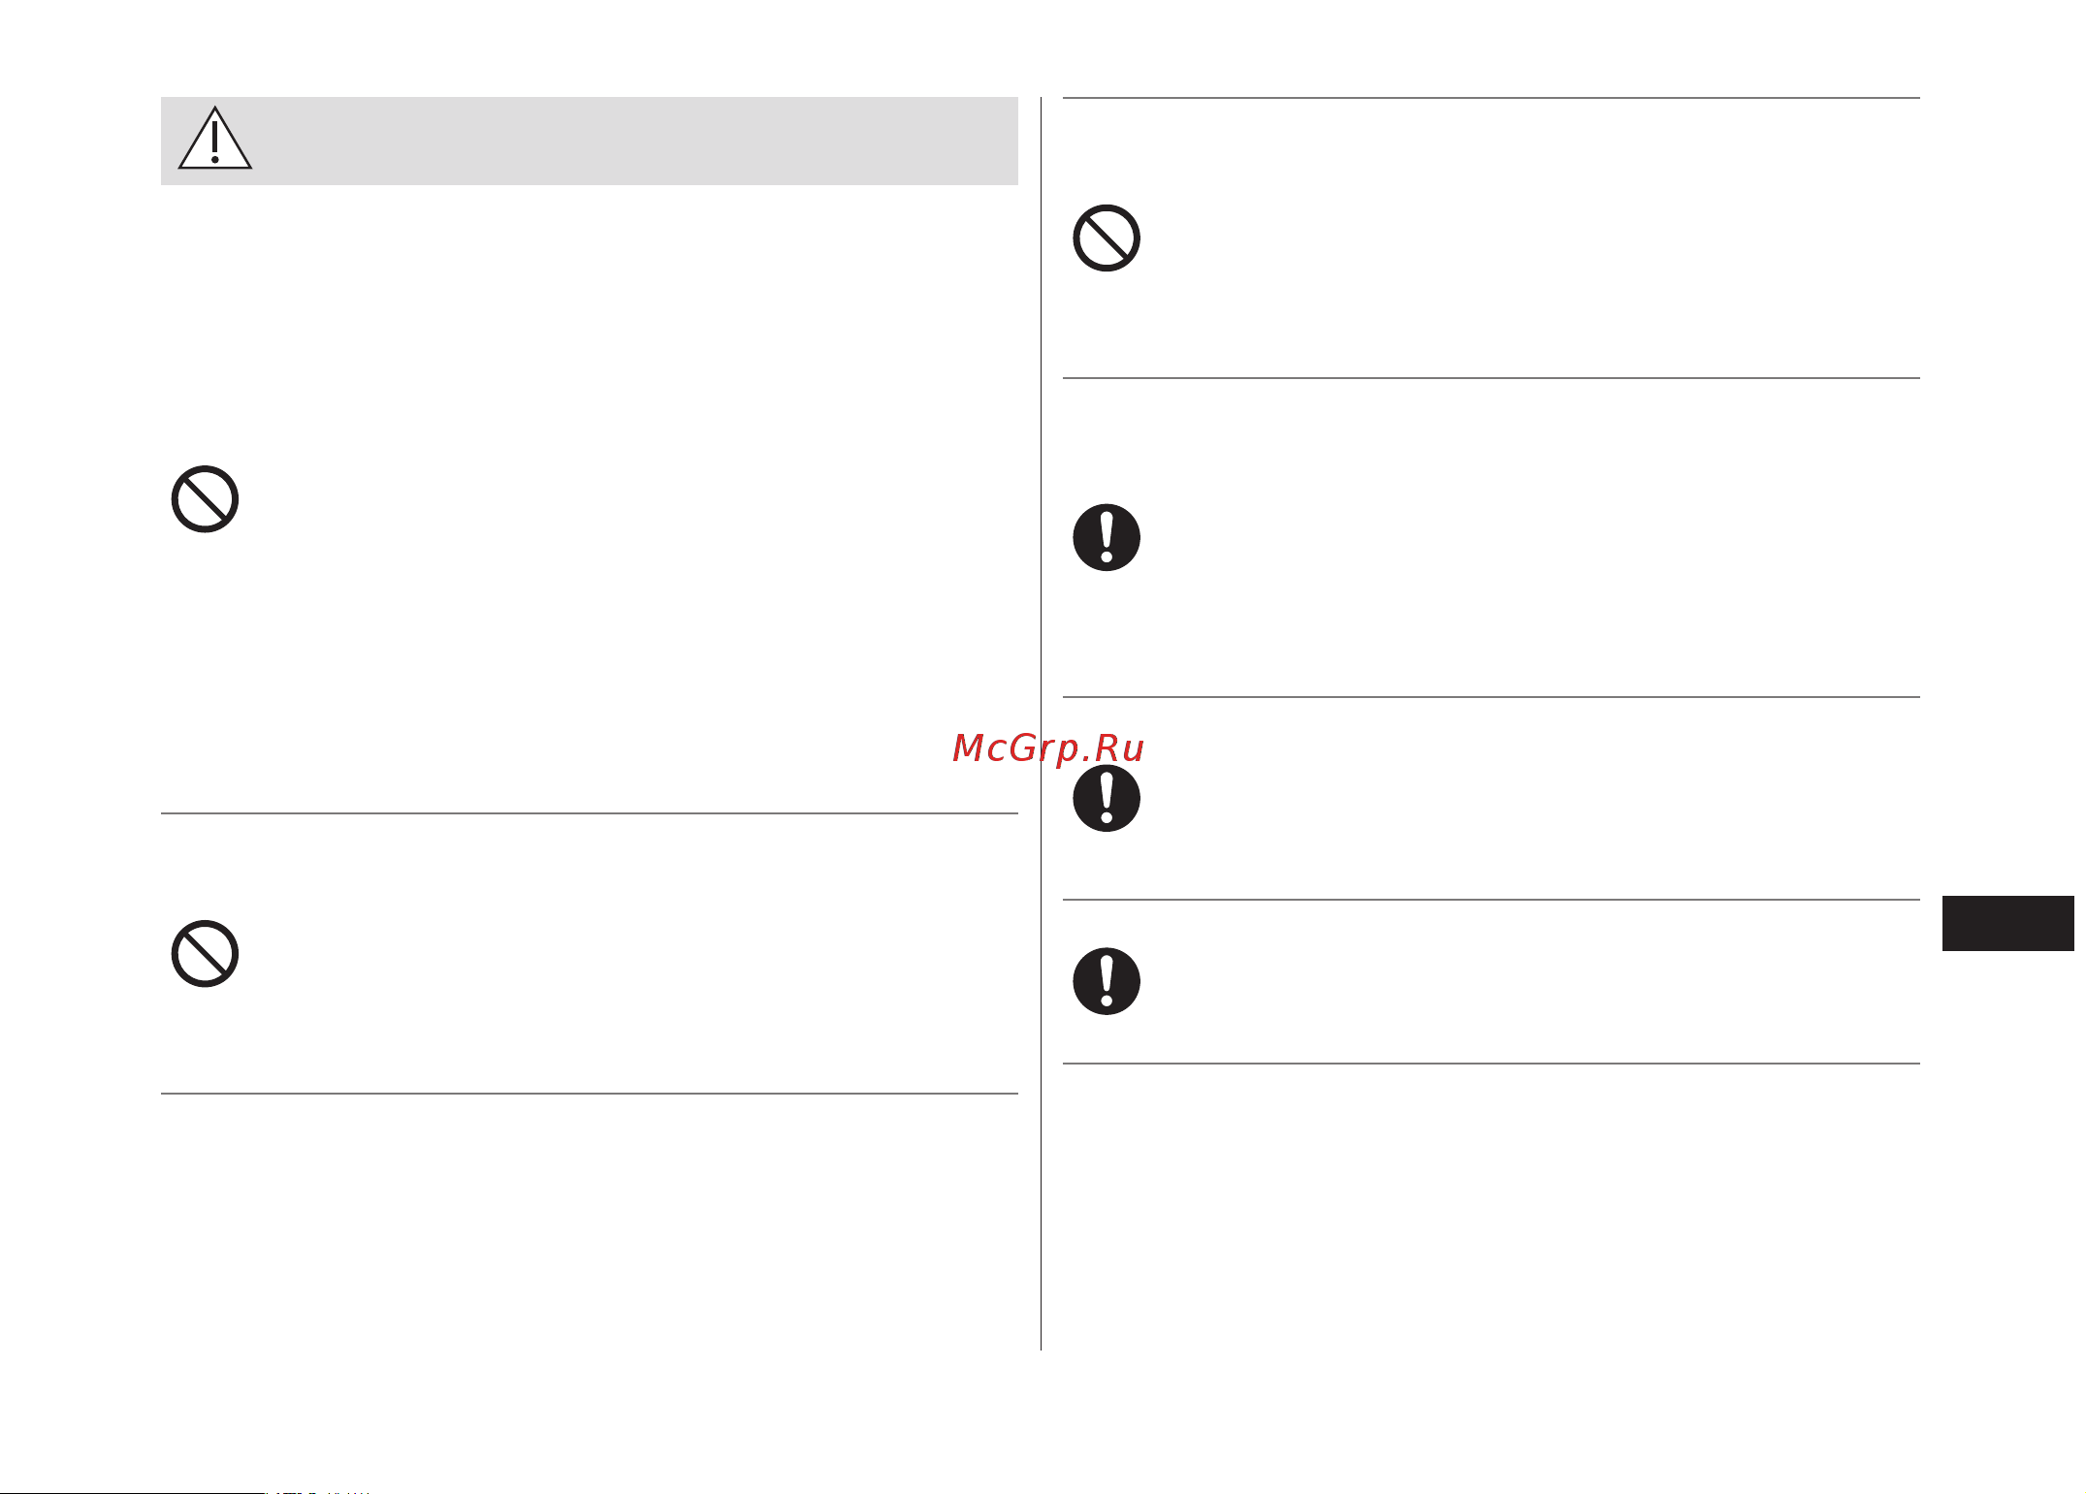Viewport: 2086px width, 1494px height.
Task: Click the lowest black exclamation circle icon
Action: coord(1106,981)
